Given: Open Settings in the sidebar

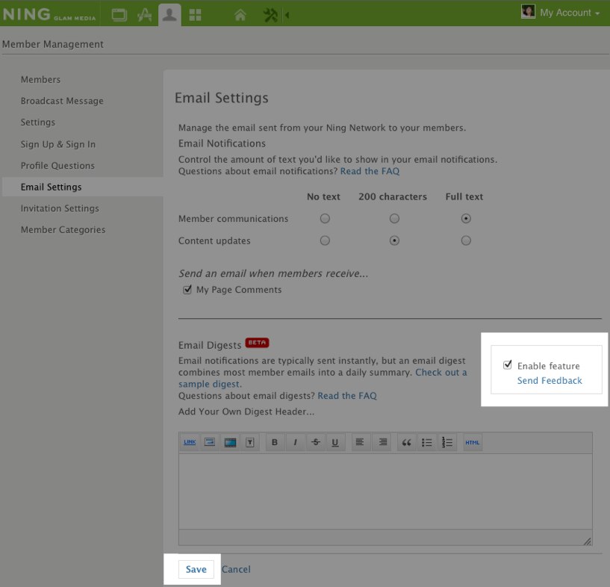Looking at the screenshot, I should coord(38,122).
